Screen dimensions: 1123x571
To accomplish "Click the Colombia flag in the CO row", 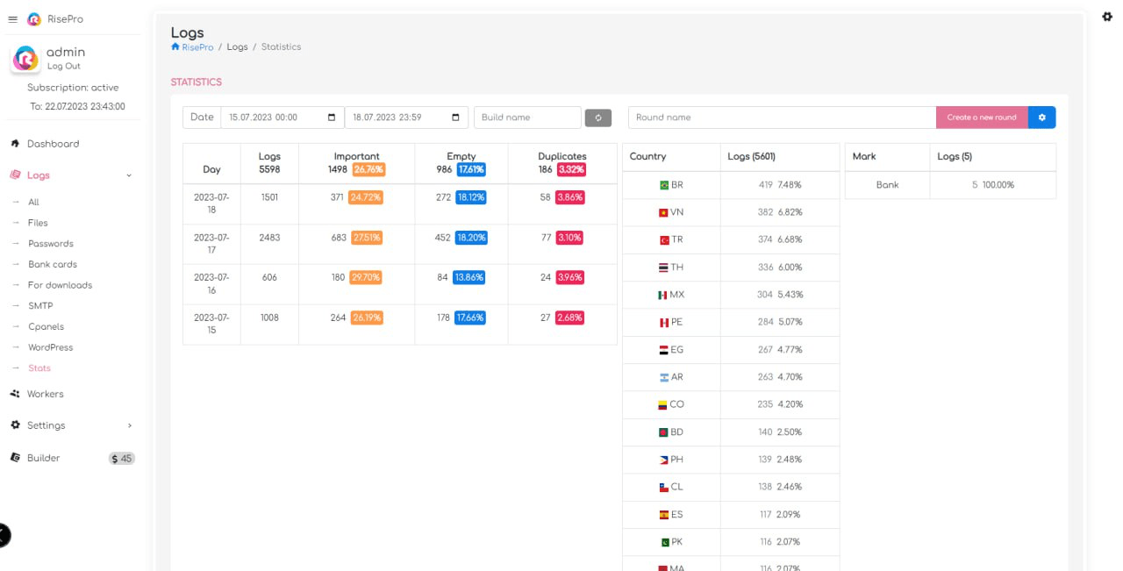I will tap(663, 404).
